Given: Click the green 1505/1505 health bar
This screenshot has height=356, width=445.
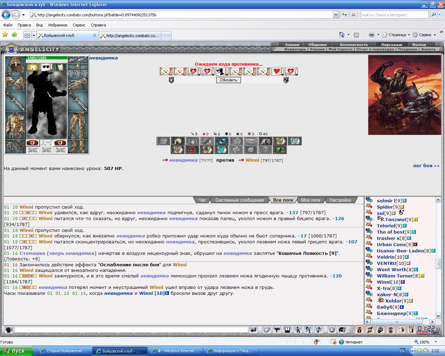Looking at the screenshot, I should [x=47, y=58].
